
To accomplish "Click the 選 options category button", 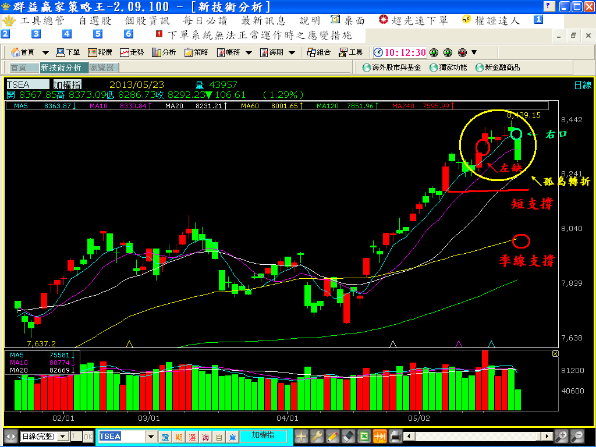I will (192, 437).
